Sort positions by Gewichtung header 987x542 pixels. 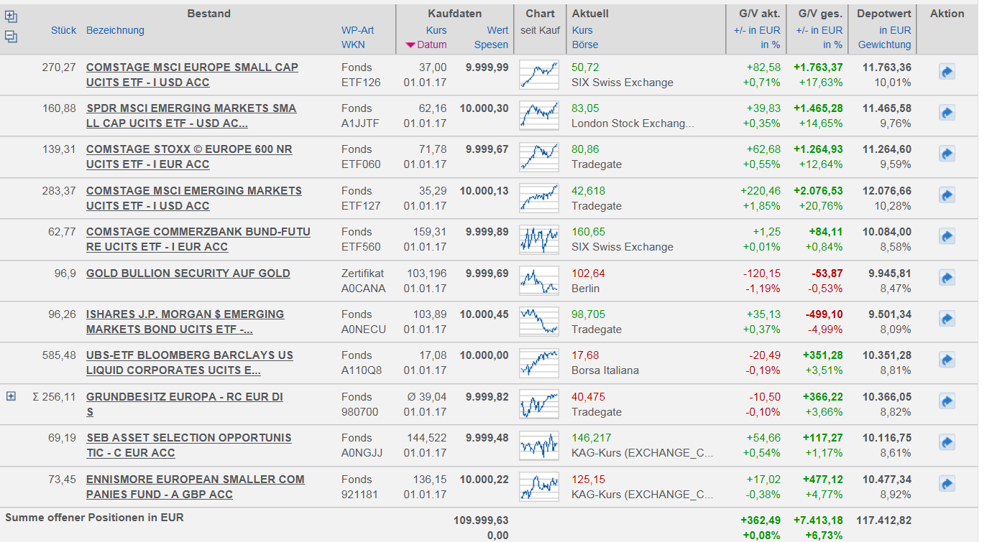pyautogui.click(x=884, y=45)
